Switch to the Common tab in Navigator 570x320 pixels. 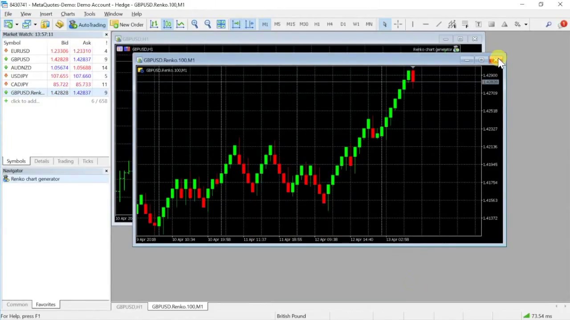point(17,305)
